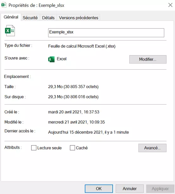Click the Type du fichier label

click(x=18, y=46)
